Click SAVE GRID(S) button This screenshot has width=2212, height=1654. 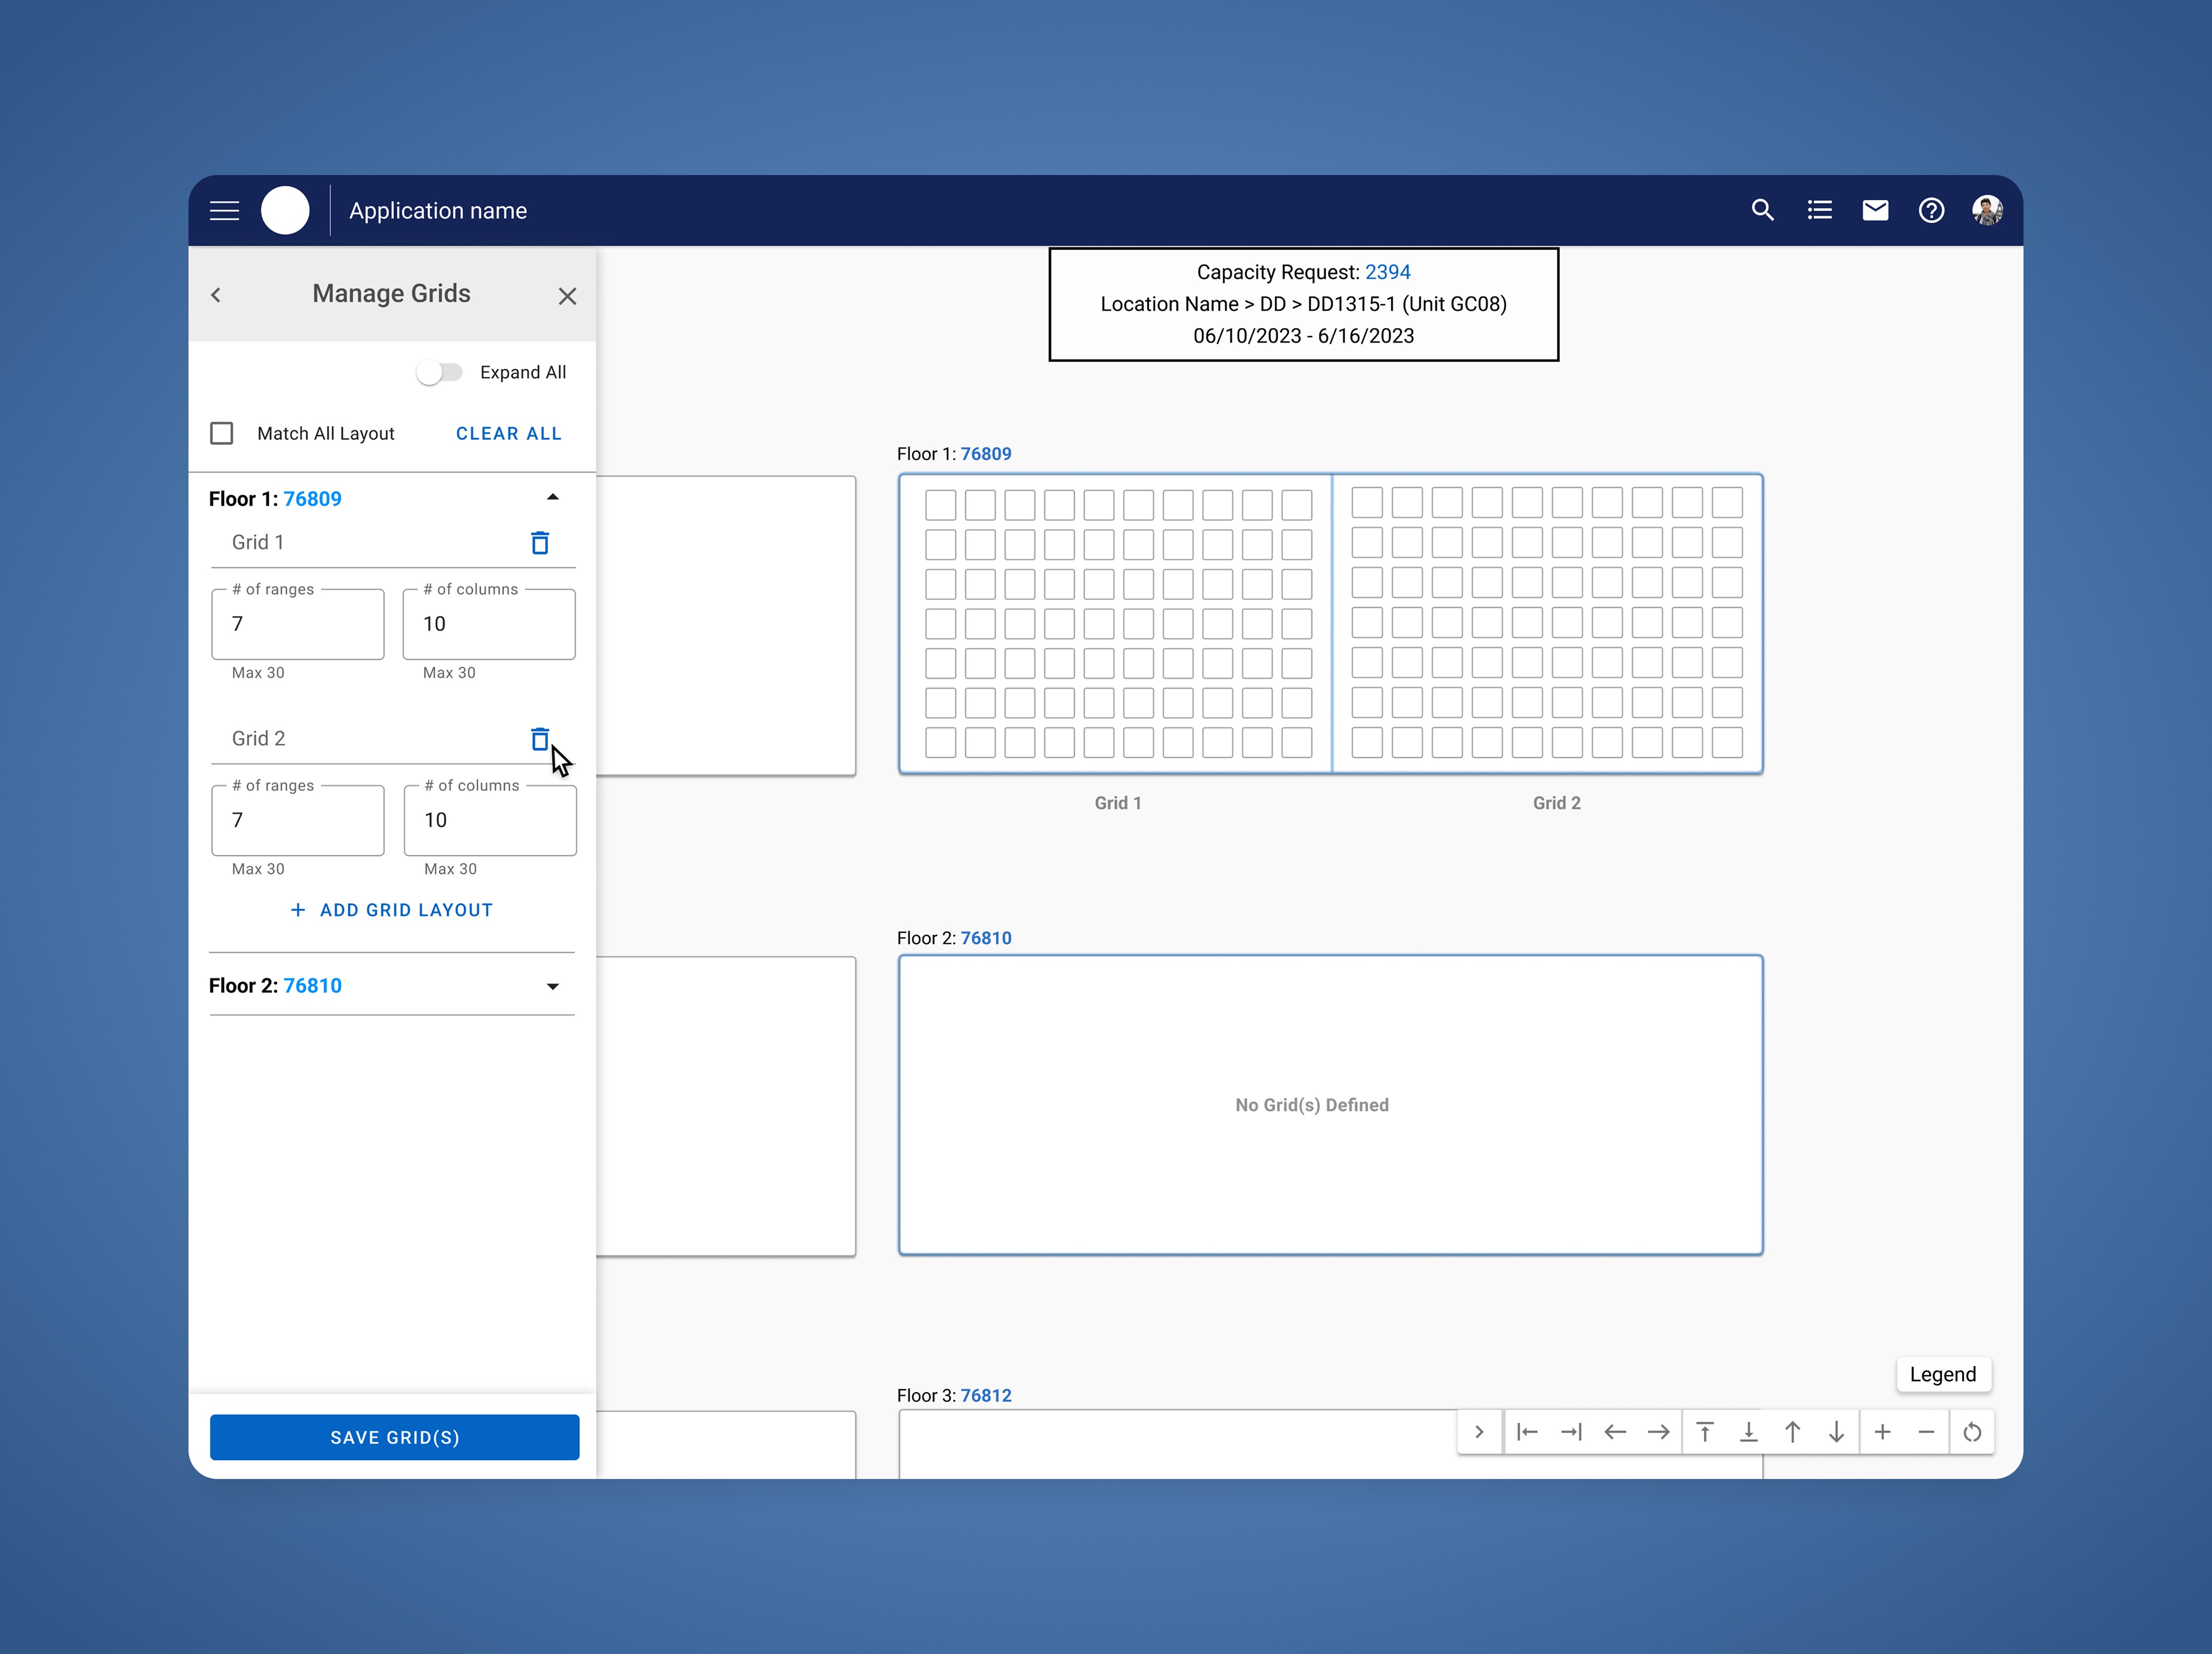[394, 1437]
